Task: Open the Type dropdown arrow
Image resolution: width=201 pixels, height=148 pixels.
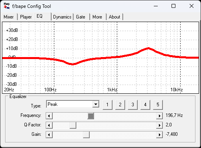Action: click(96, 104)
